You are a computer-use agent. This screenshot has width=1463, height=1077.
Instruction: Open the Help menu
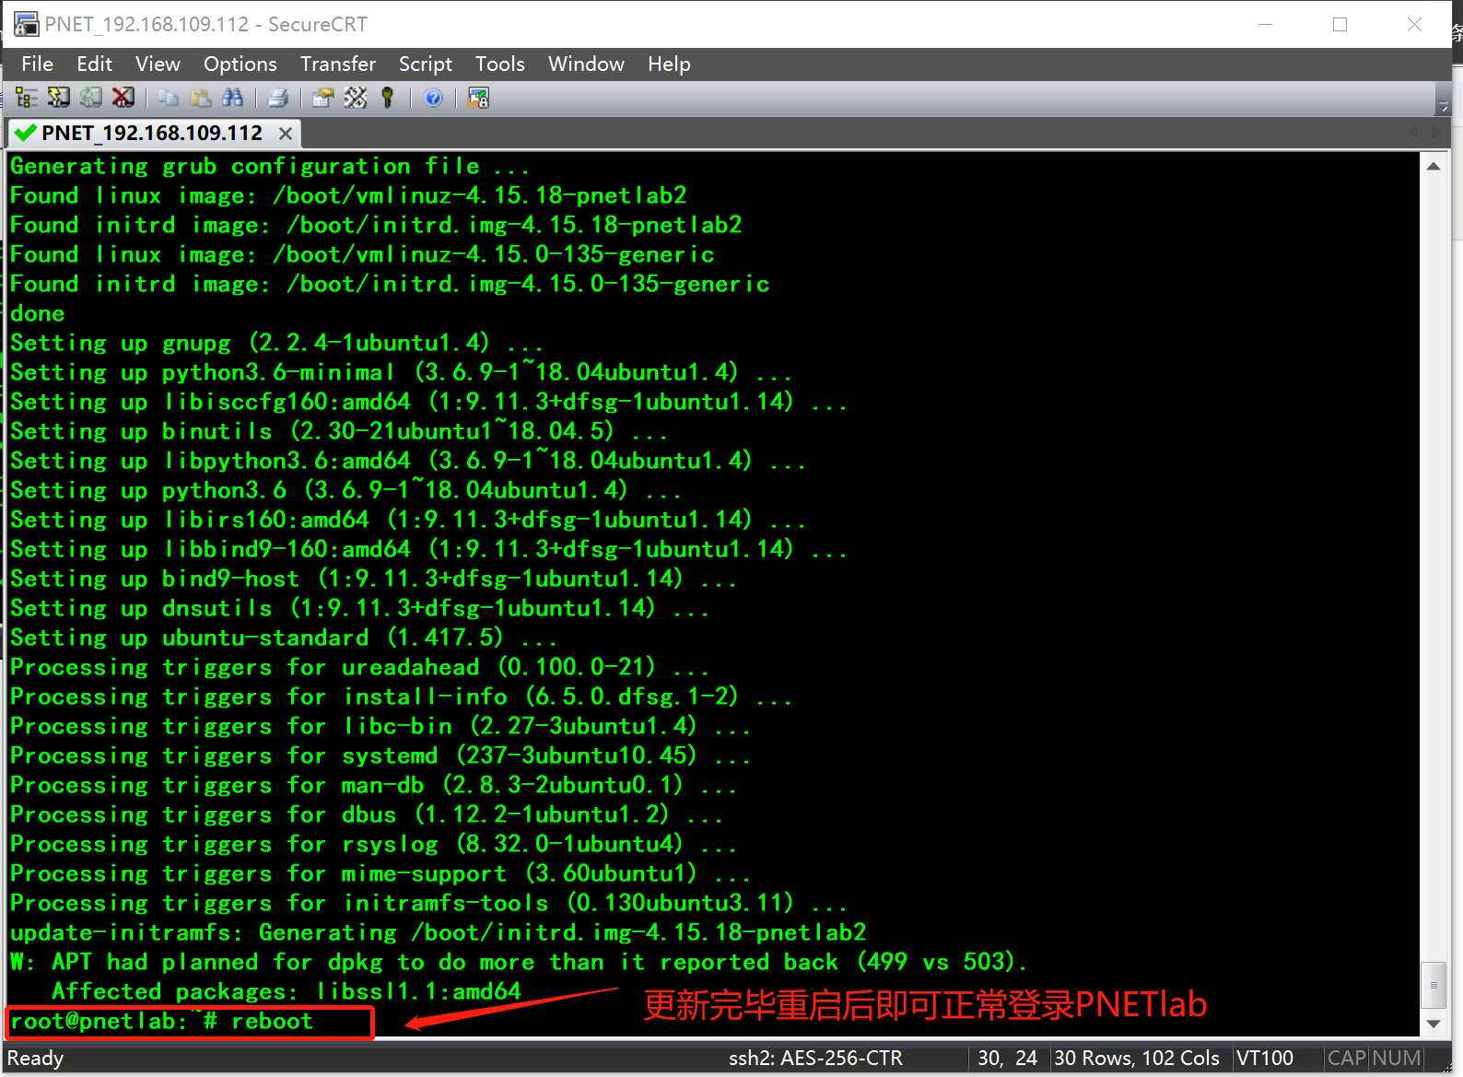coord(669,64)
